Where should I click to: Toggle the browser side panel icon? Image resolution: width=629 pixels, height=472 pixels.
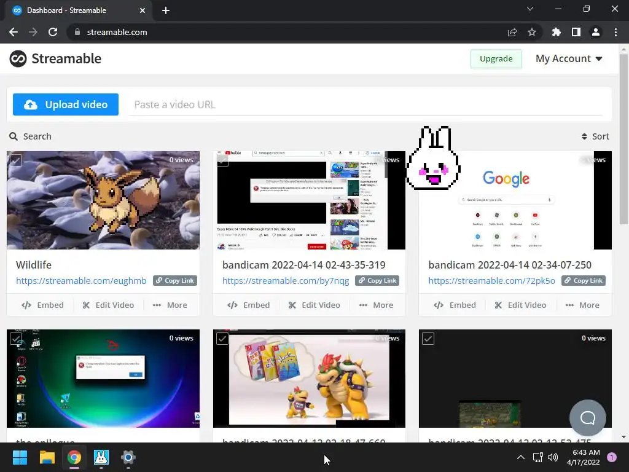[576, 32]
